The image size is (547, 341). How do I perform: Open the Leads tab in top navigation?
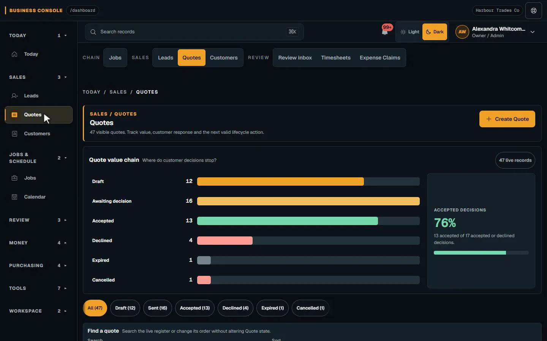point(166,58)
